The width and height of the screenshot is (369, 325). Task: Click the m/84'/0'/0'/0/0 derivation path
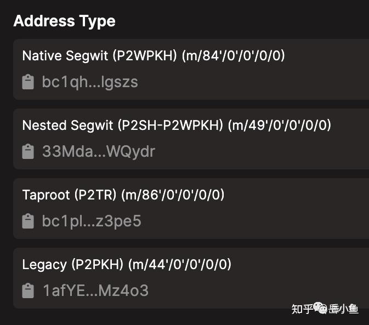point(233,56)
